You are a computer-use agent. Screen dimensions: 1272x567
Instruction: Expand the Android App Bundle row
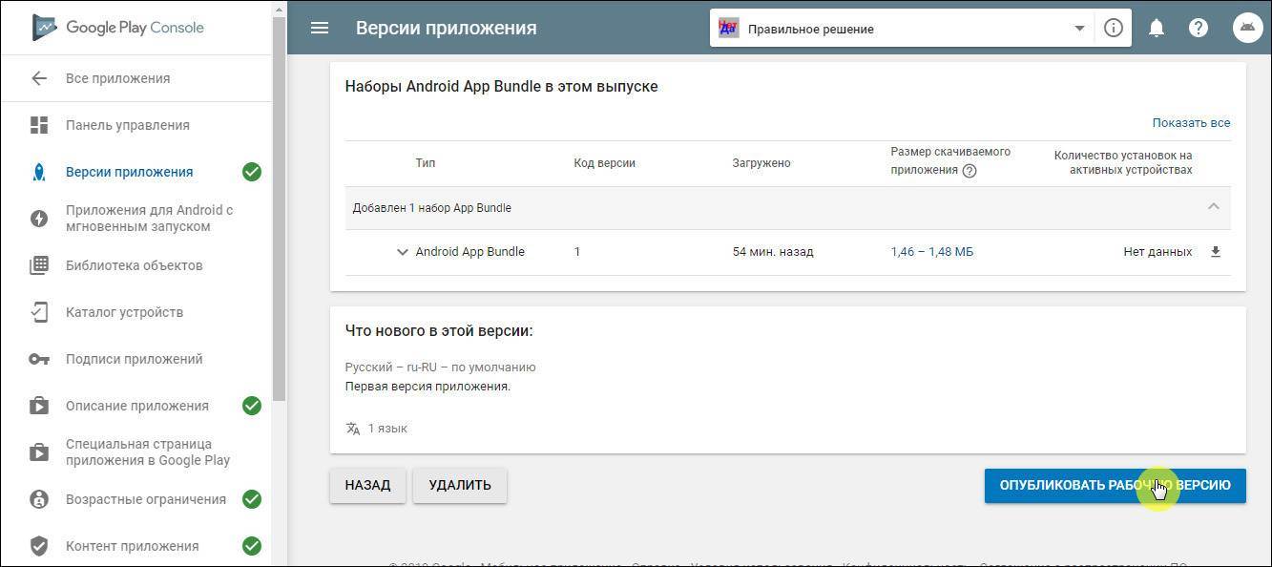pyautogui.click(x=402, y=252)
